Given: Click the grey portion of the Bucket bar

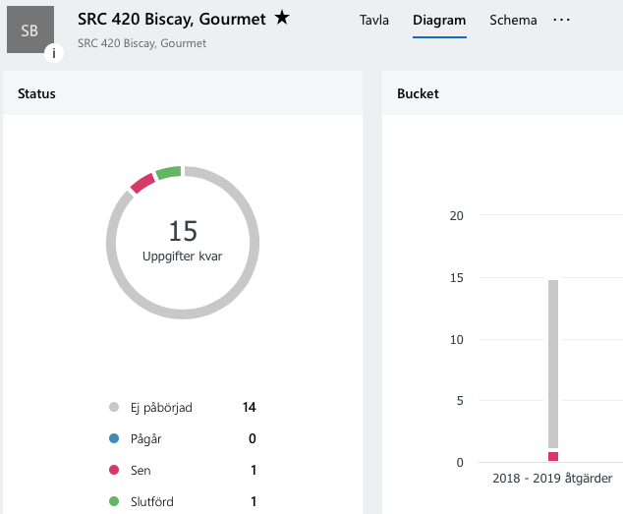Looking at the screenshot, I should tap(553, 364).
